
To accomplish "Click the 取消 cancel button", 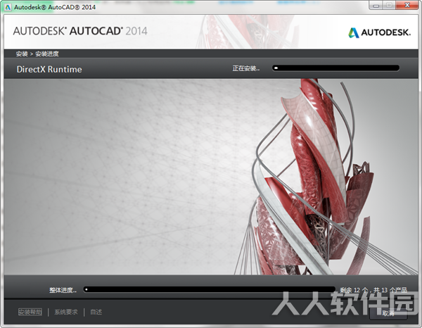I will pyautogui.click(x=388, y=313).
